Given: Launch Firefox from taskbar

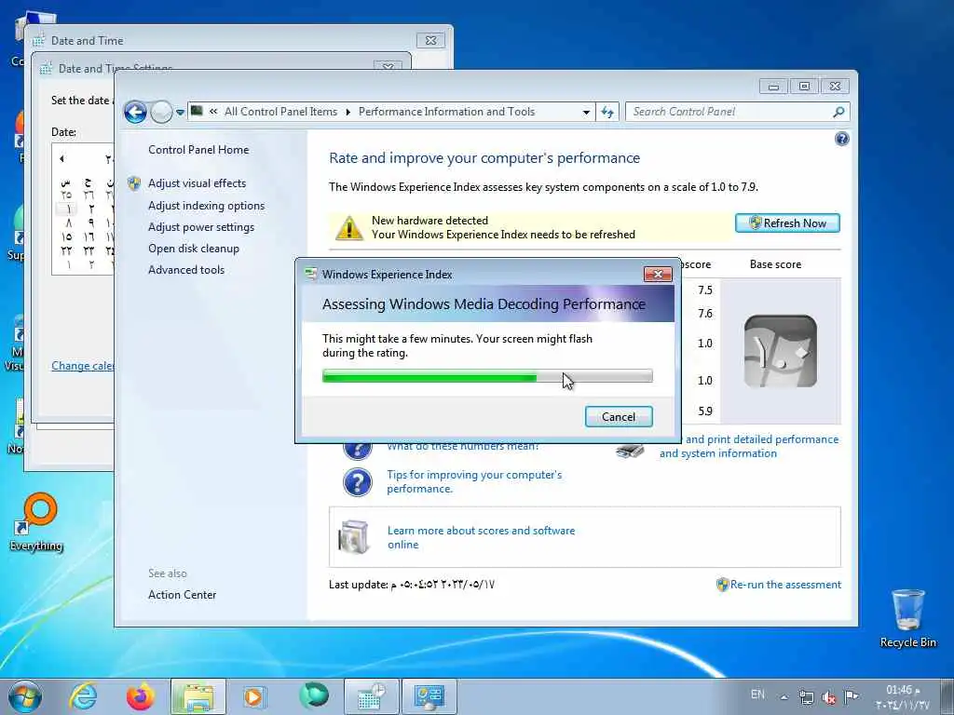Looking at the screenshot, I should [141, 696].
